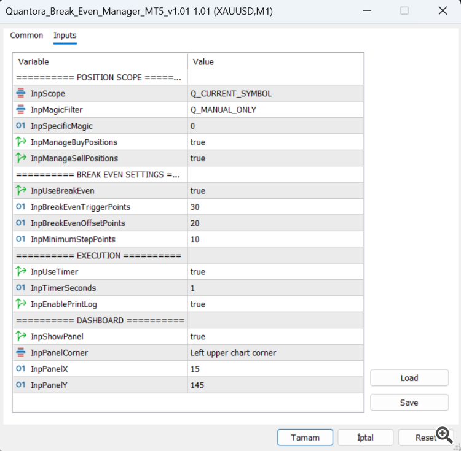461x451 pixels.
Task: Click the integer icon beside InpBreakEvenOffsetPoints
Action: pos(20,223)
